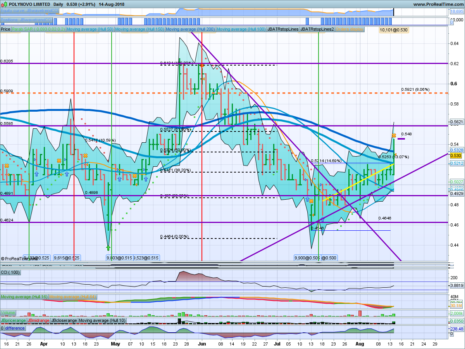The width and height of the screenshot is (465, 349).
Task: Select the 9,900@0.505 trade label
Action: pyautogui.click(x=308, y=257)
